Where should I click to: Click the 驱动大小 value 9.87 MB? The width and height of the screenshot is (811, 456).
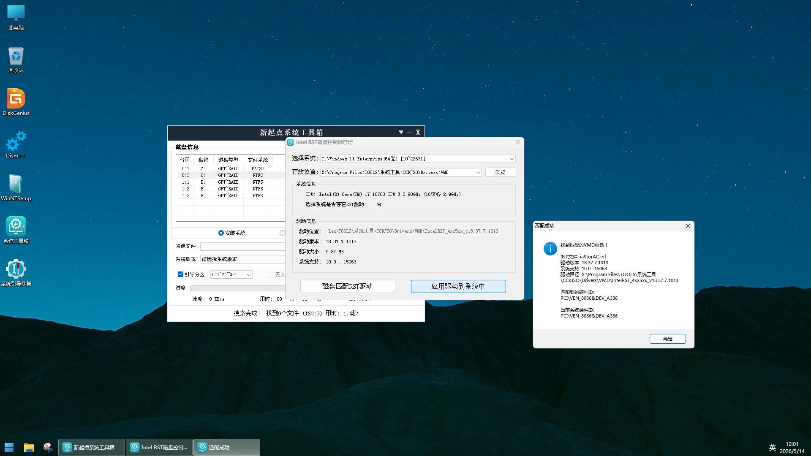(x=335, y=252)
